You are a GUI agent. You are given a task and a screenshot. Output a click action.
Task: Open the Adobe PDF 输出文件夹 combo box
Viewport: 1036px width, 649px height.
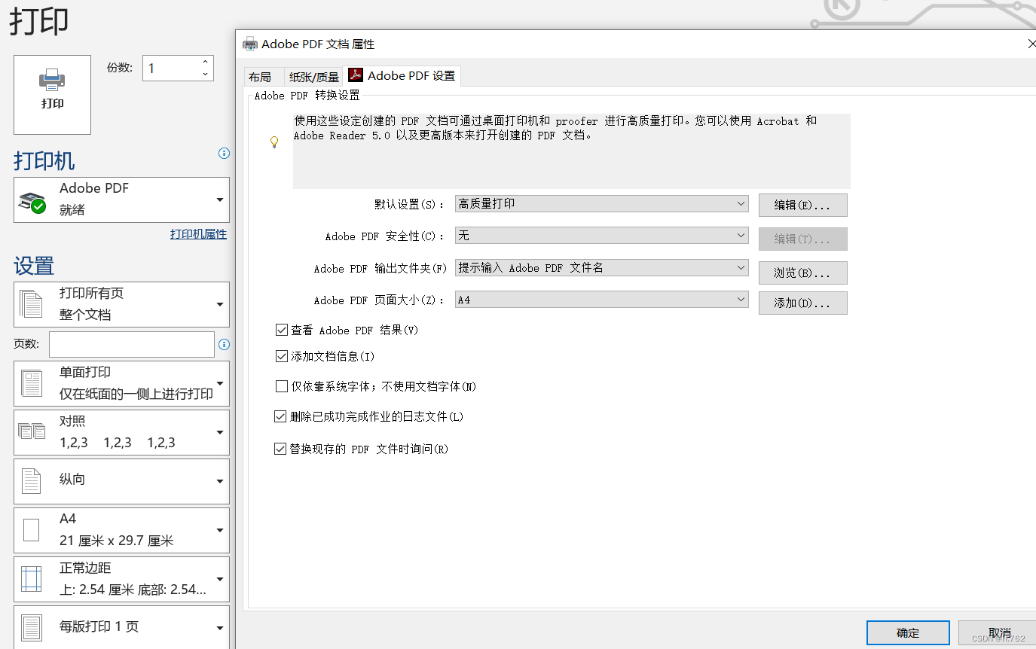(x=601, y=268)
